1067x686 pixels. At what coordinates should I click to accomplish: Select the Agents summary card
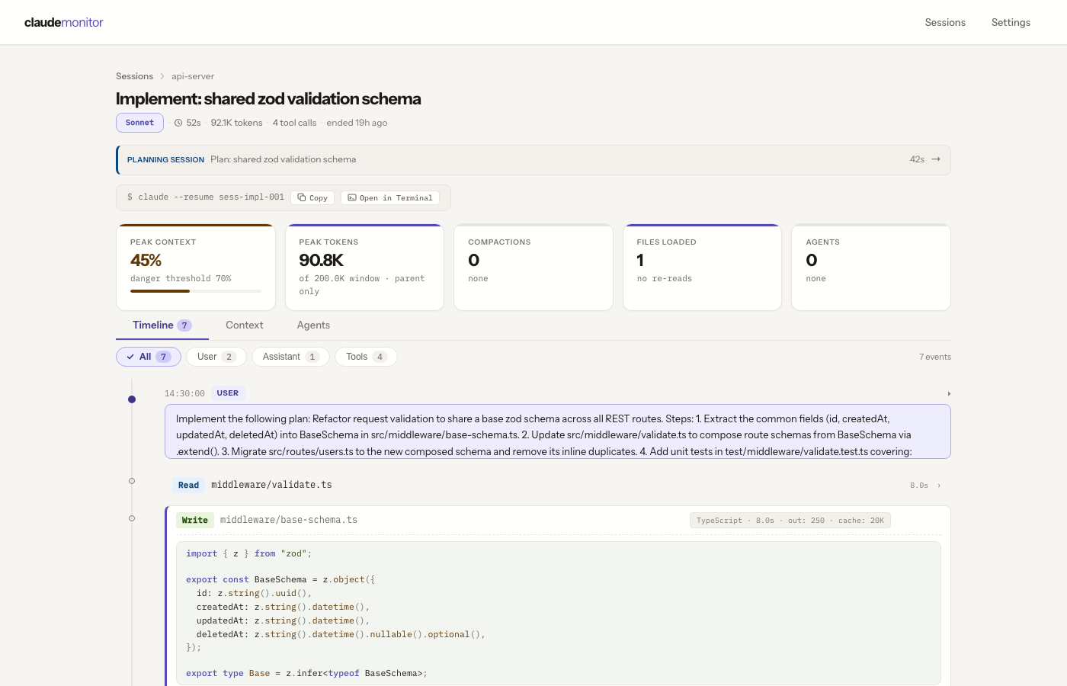pos(871,268)
